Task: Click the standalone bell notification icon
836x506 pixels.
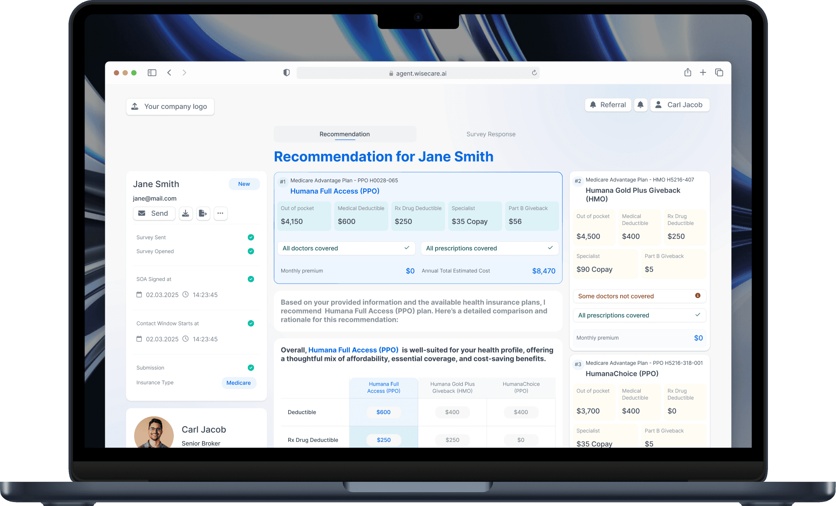Action: (x=641, y=105)
